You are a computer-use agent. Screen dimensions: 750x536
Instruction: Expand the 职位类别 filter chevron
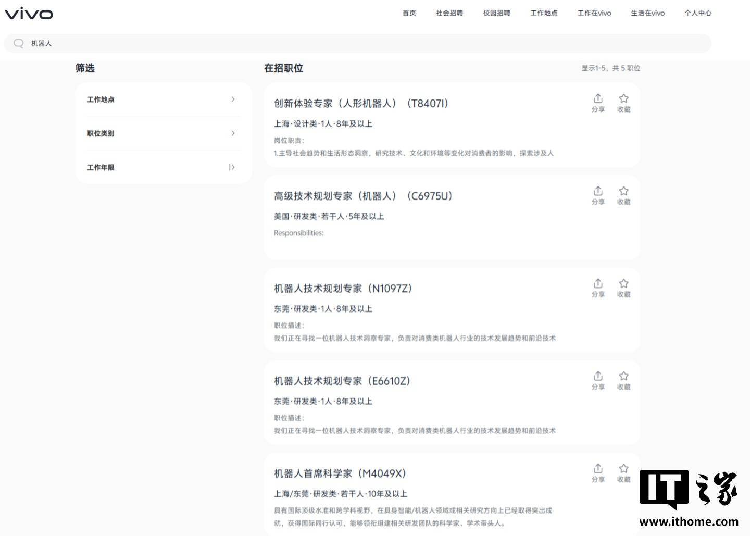[233, 133]
